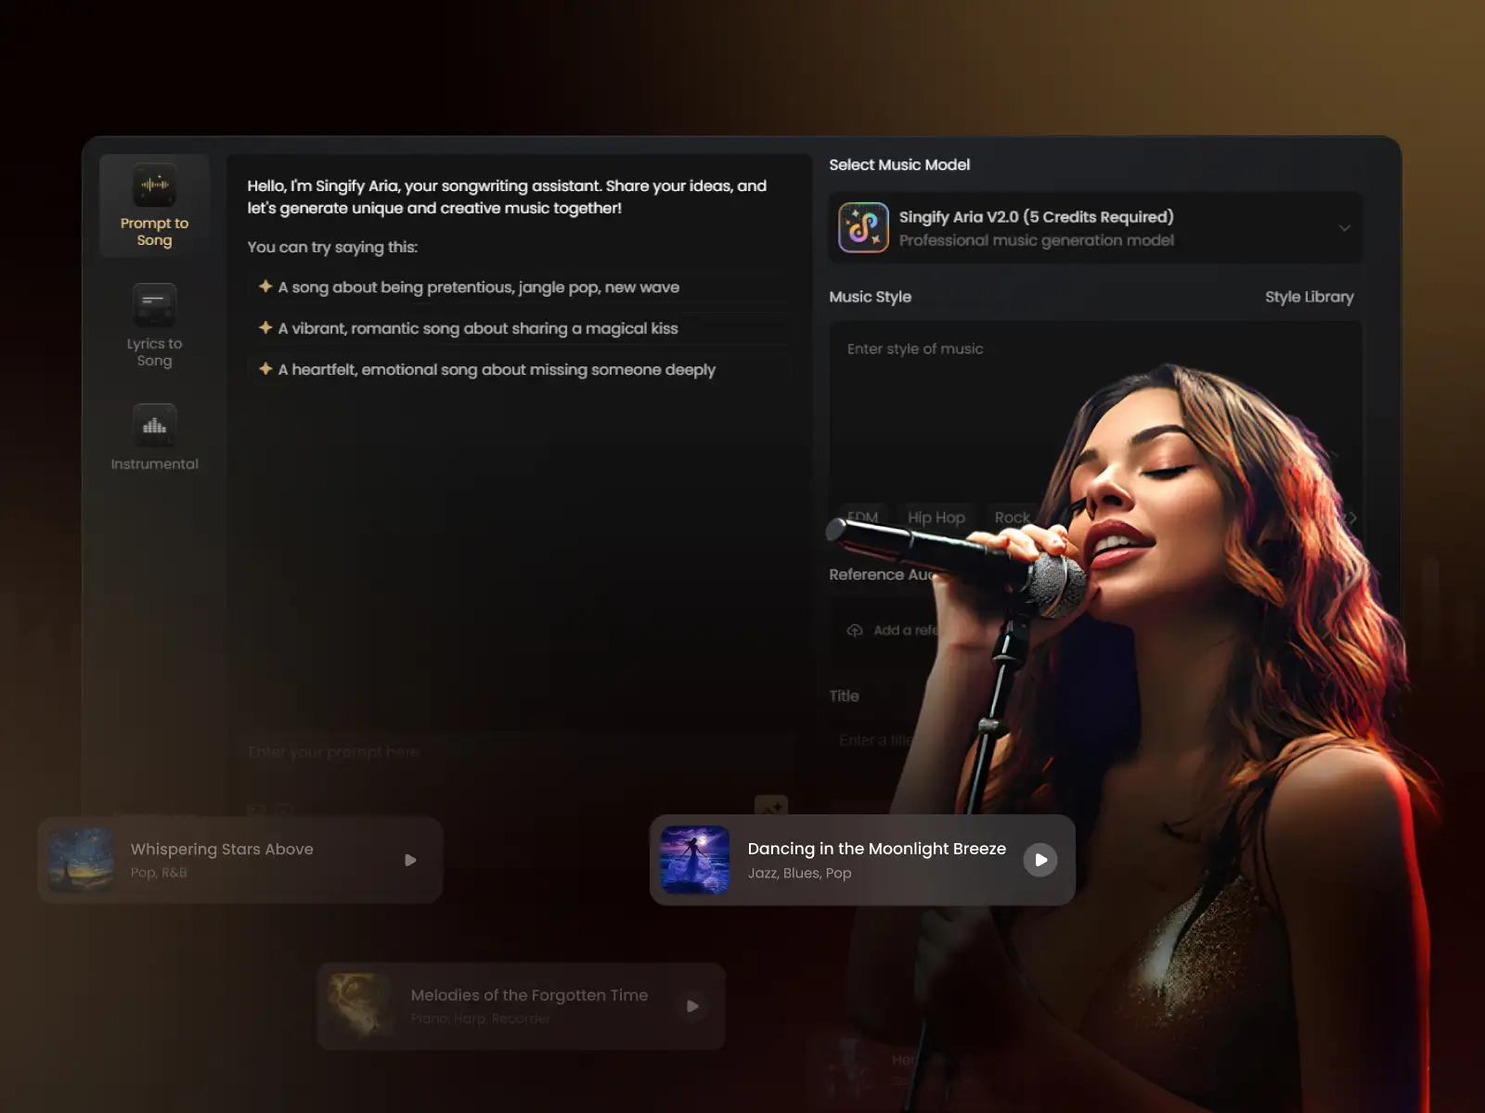
Task: Select the jangle pop, new wave suggestion
Action: [x=478, y=288]
